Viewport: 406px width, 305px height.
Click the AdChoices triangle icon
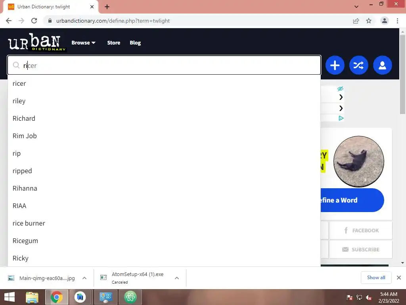tap(341, 118)
